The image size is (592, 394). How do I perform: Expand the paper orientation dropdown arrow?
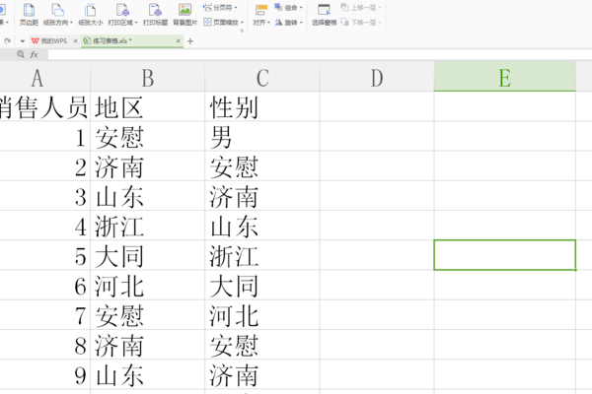pos(71,23)
